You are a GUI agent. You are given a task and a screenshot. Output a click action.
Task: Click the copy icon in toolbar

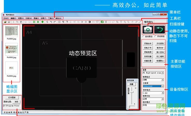coord(17,22)
